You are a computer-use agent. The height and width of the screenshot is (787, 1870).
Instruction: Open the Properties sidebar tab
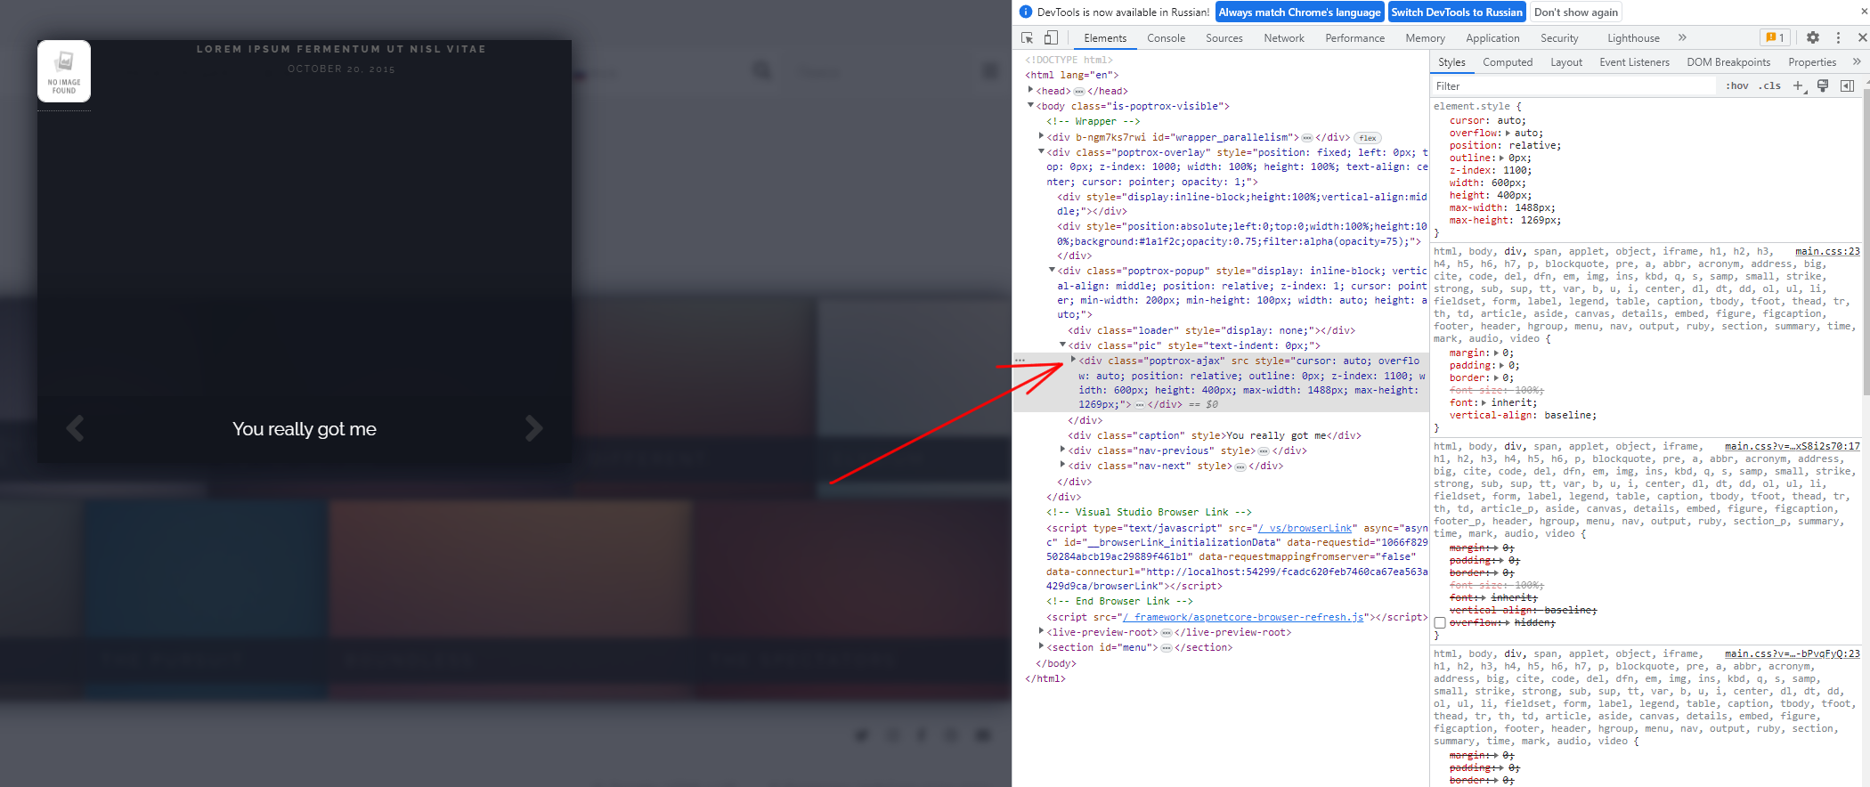pyautogui.click(x=1812, y=61)
